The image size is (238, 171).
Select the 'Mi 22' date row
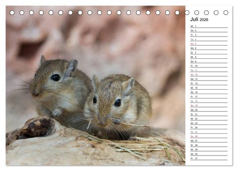pyautogui.click(x=209, y=119)
